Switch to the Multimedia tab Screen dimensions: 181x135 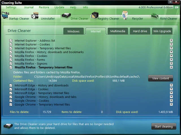118,31
